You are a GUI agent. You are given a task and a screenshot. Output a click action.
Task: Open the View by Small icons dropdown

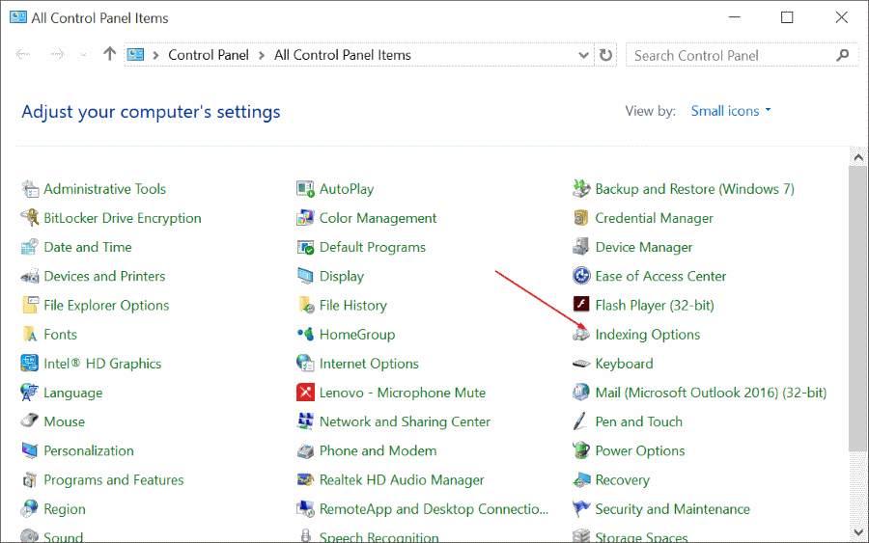click(x=731, y=111)
